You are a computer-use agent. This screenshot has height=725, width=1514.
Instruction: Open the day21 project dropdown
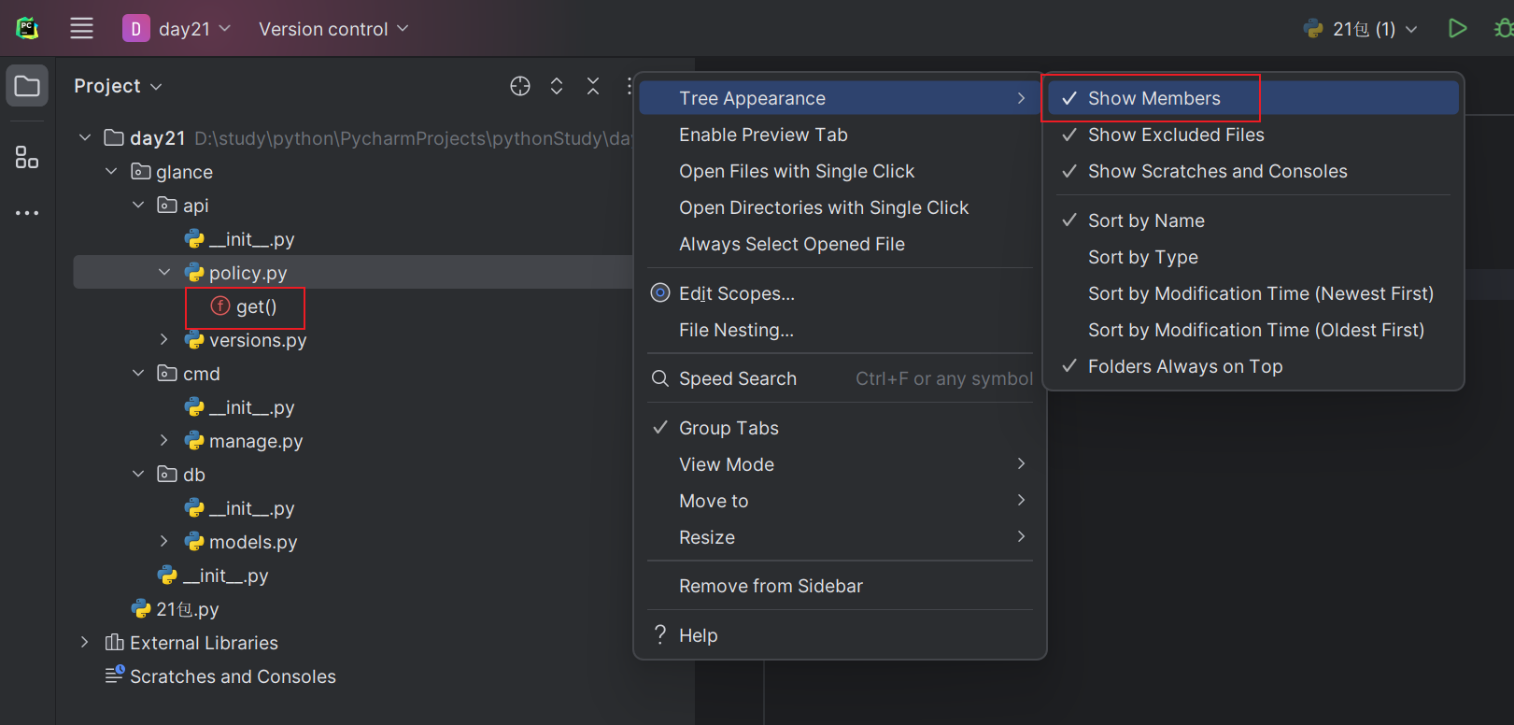[x=177, y=29]
